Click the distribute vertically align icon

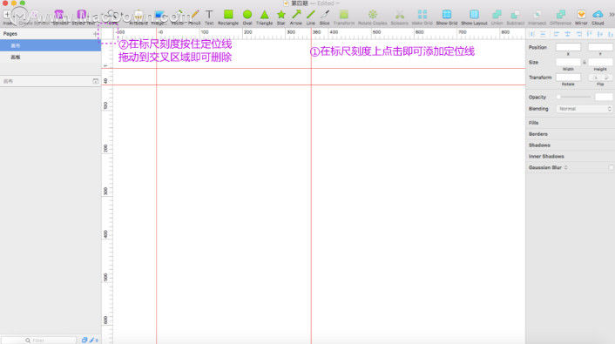coord(543,35)
